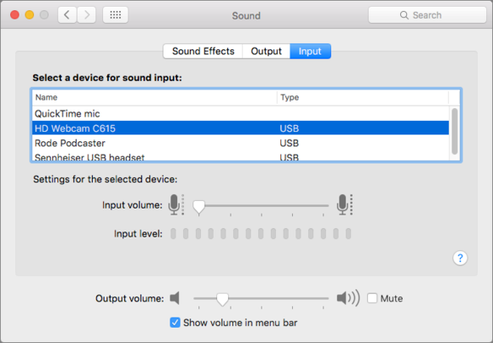Click the loud speaker icon by Output volume
493x343 pixels.
tap(348, 298)
